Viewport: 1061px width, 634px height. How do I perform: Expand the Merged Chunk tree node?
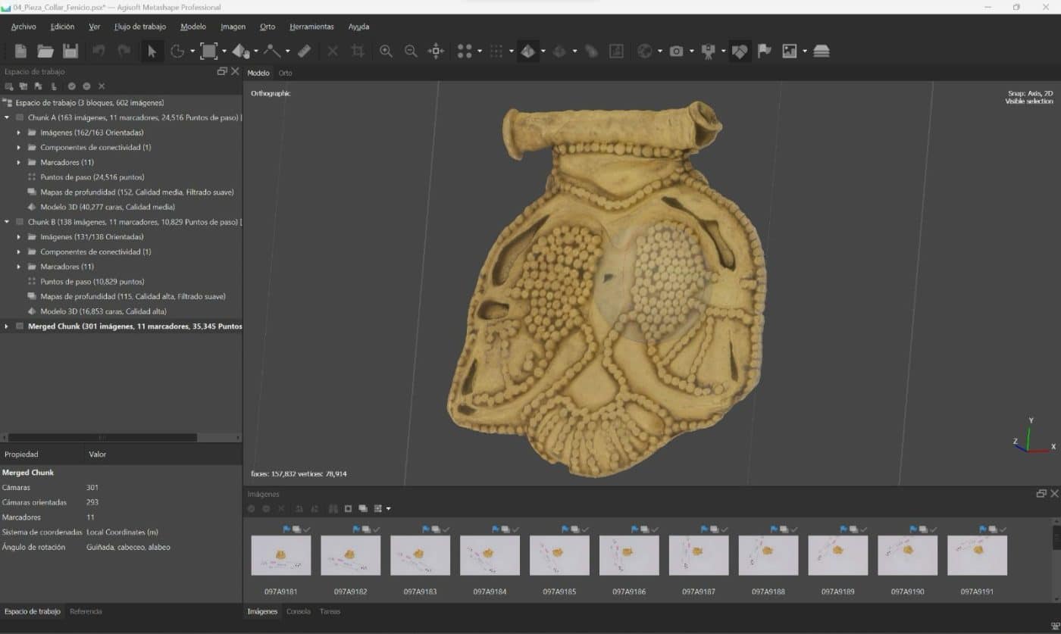[8, 326]
